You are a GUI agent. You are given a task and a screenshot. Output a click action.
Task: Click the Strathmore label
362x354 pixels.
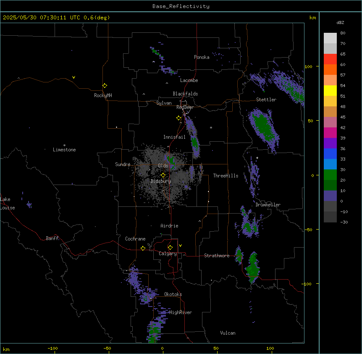217,256
